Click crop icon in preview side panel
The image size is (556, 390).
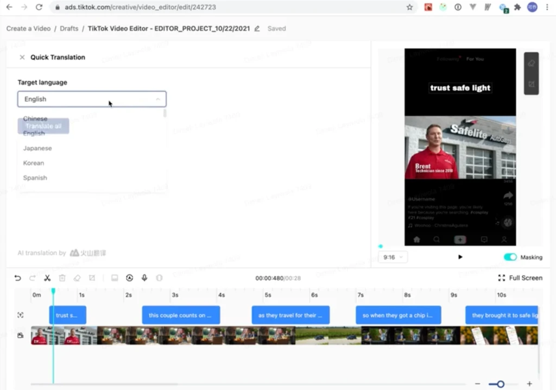pyautogui.click(x=531, y=84)
